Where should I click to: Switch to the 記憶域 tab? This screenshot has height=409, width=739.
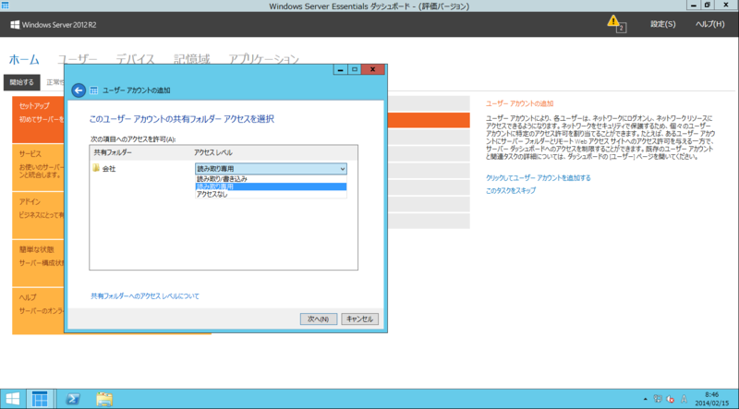point(192,60)
